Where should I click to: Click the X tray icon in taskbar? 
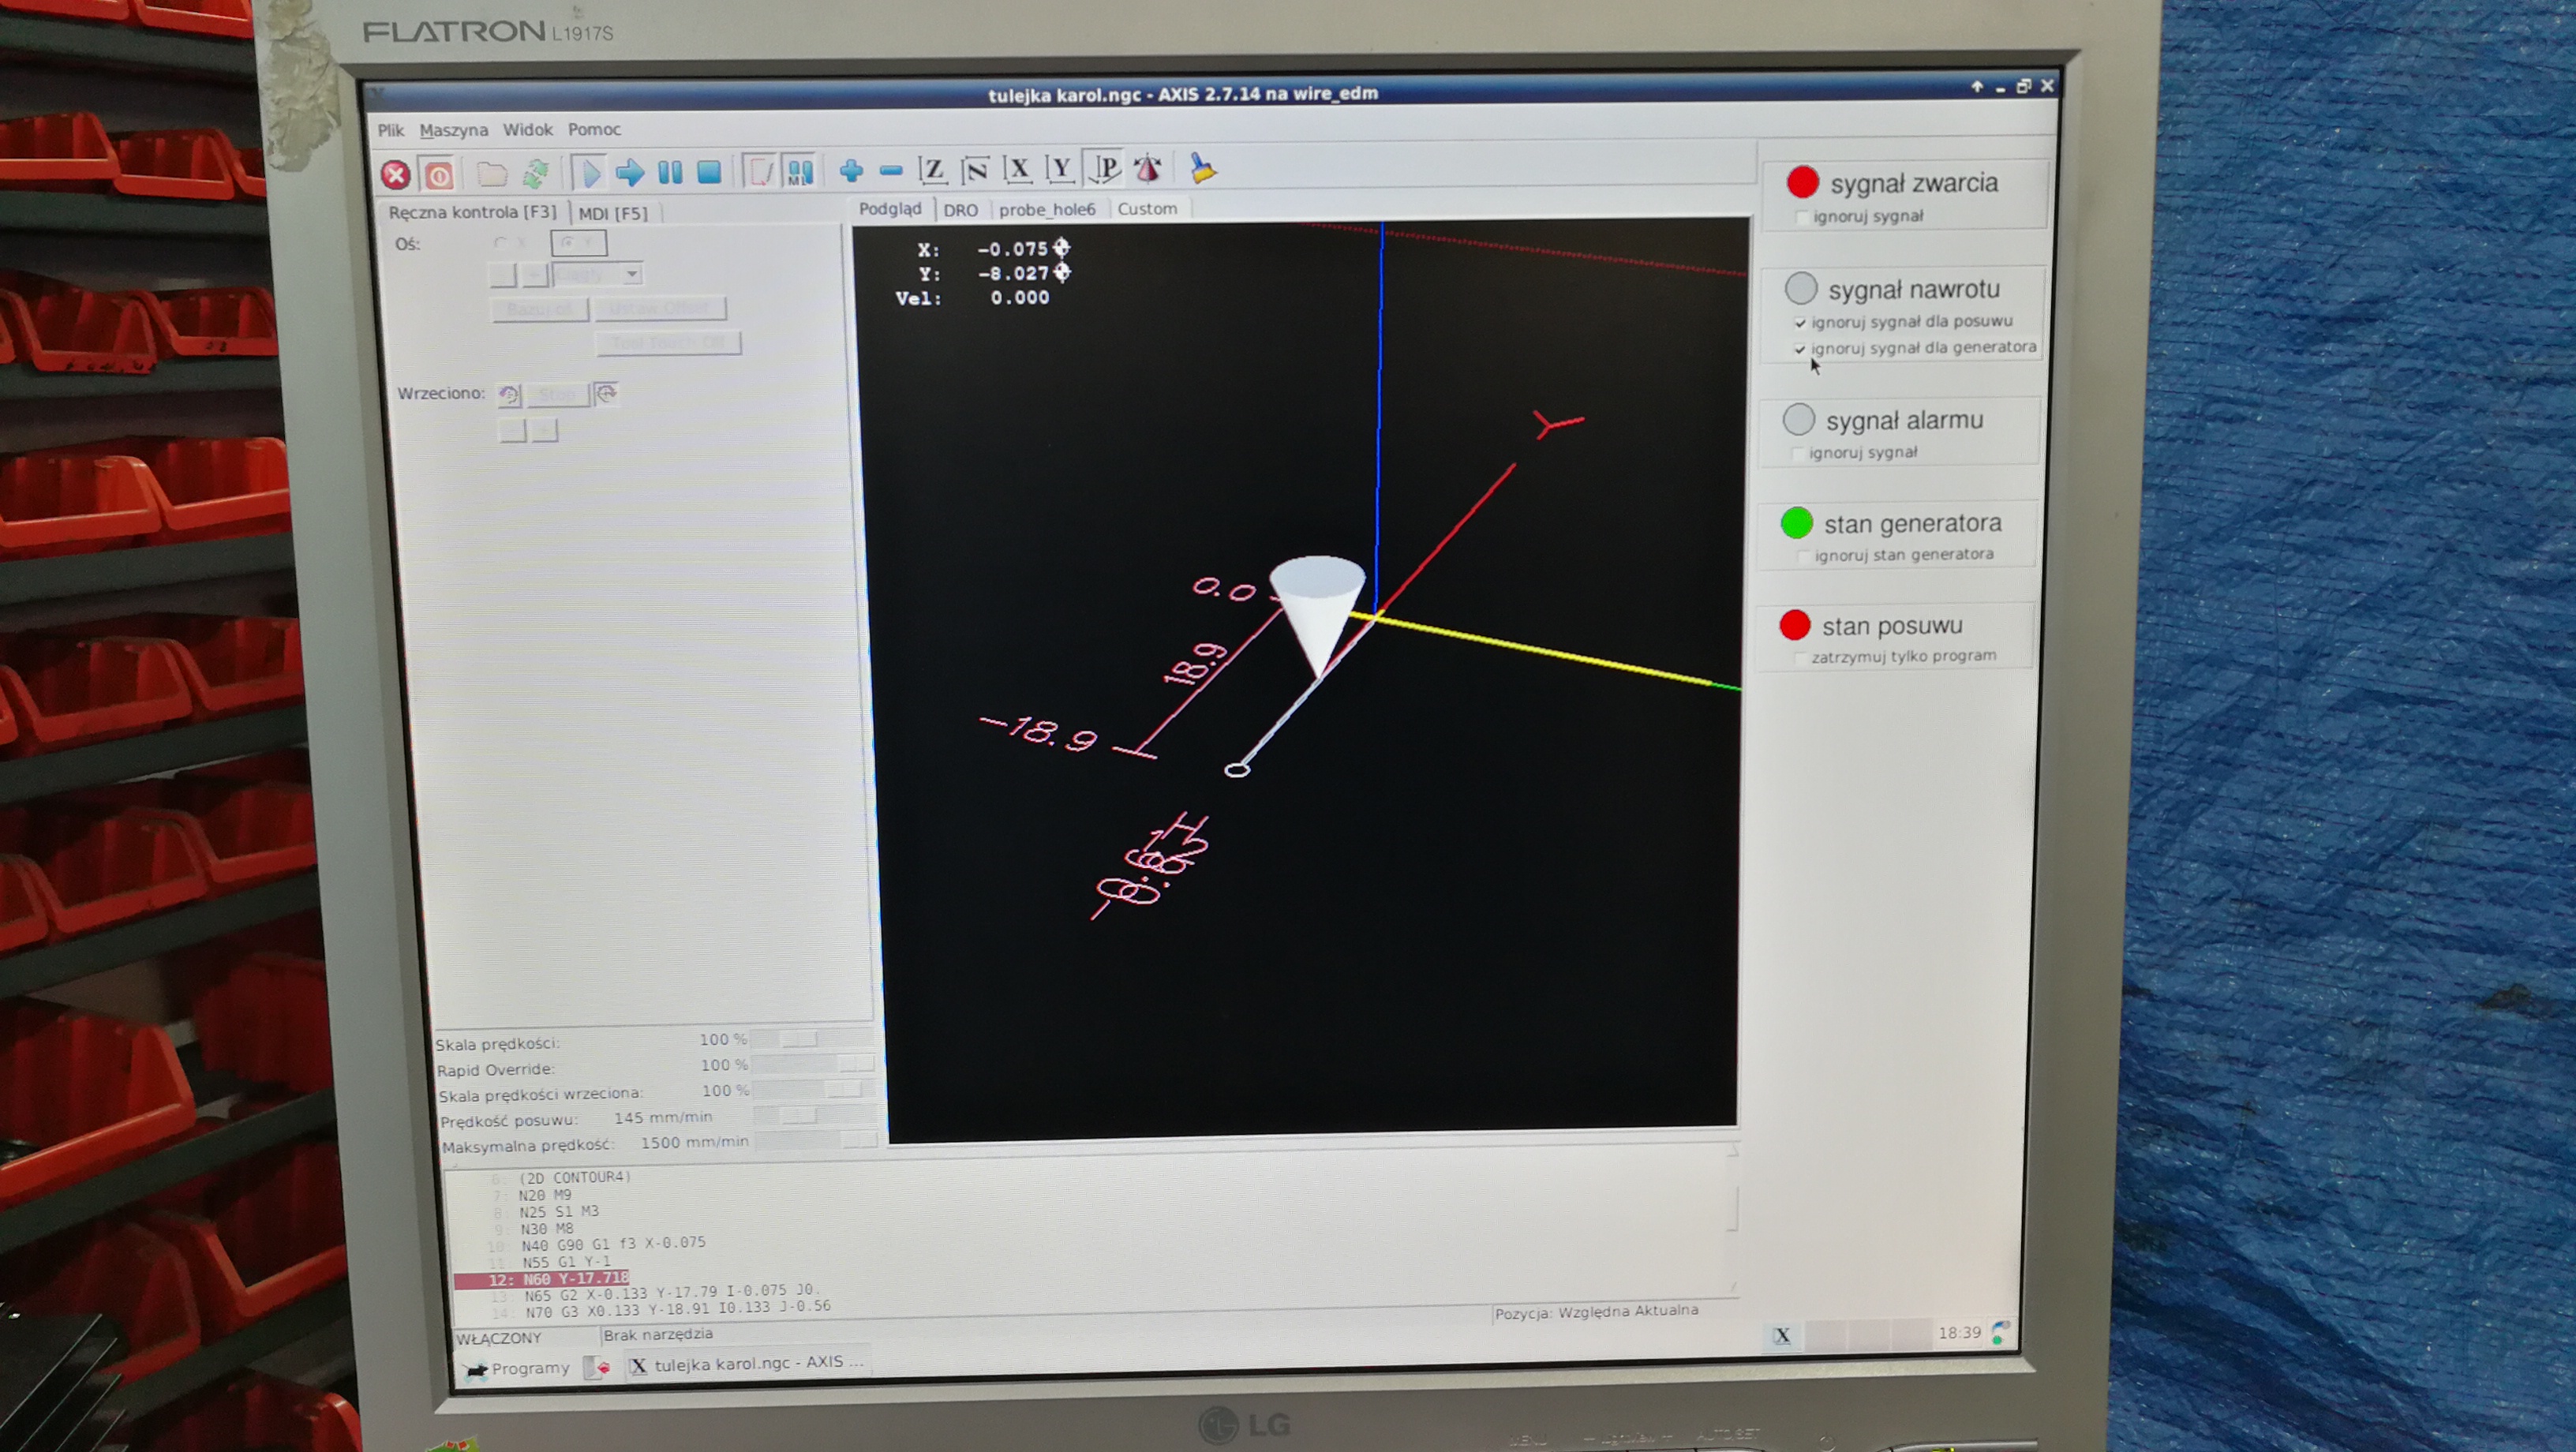point(1782,1335)
